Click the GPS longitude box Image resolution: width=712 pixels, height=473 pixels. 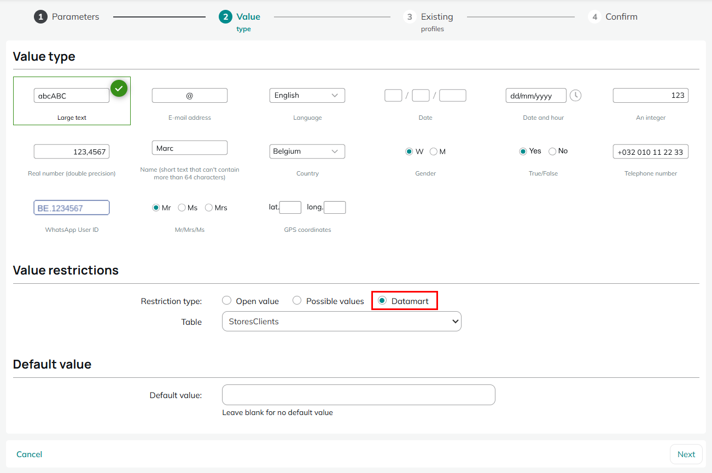[335, 207]
